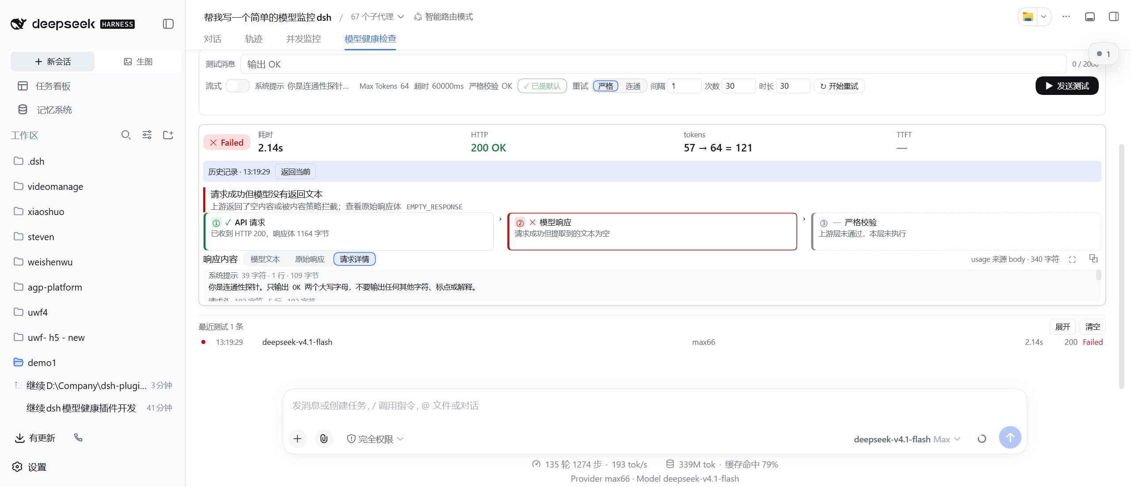This screenshot has height=487, width=1131.
Task: Click the ② 模型响应 step card
Action: [652, 232]
